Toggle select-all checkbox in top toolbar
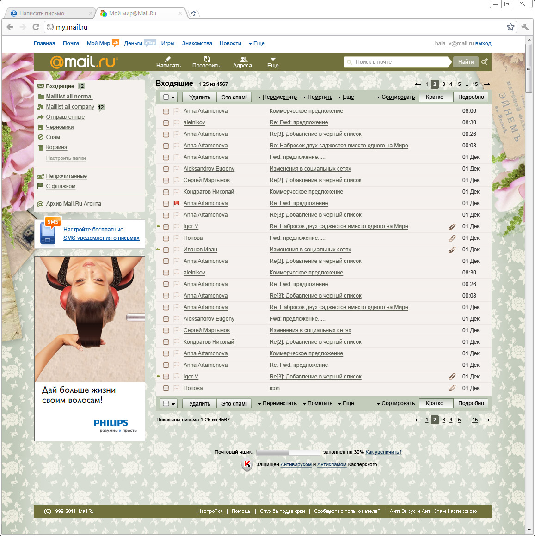Viewport: 535px width, 536px height. coord(166,97)
